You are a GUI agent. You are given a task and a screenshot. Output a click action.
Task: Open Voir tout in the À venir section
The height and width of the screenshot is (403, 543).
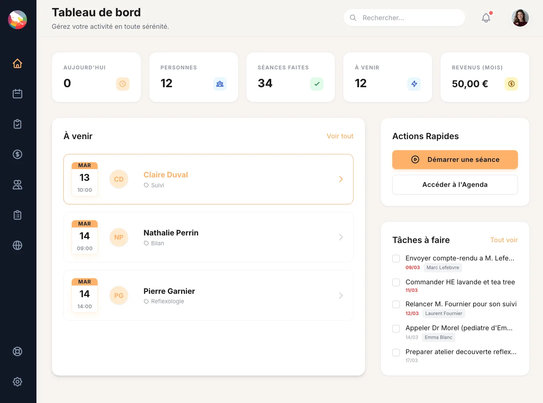[340, 136]
